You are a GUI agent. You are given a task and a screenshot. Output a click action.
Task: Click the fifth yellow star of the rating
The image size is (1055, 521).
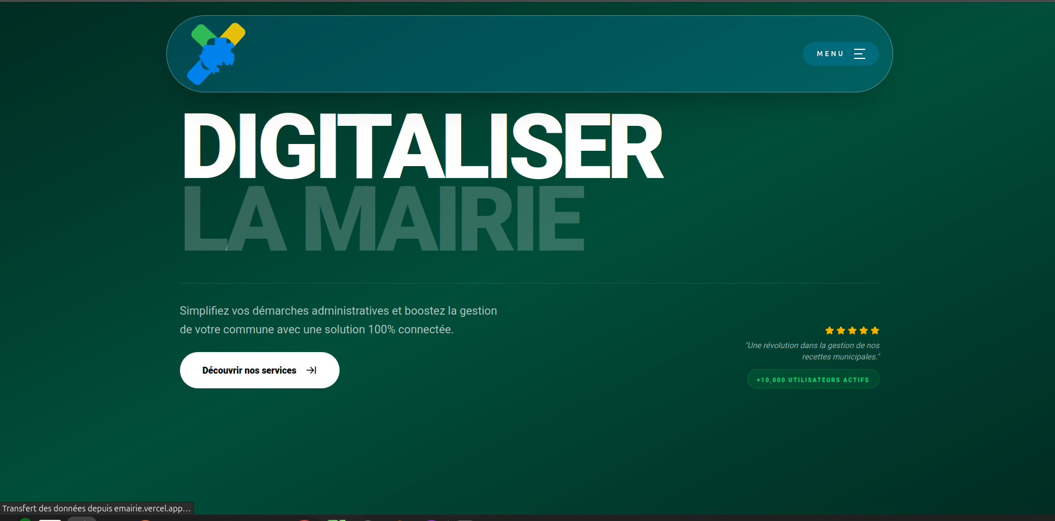(875, 331)
